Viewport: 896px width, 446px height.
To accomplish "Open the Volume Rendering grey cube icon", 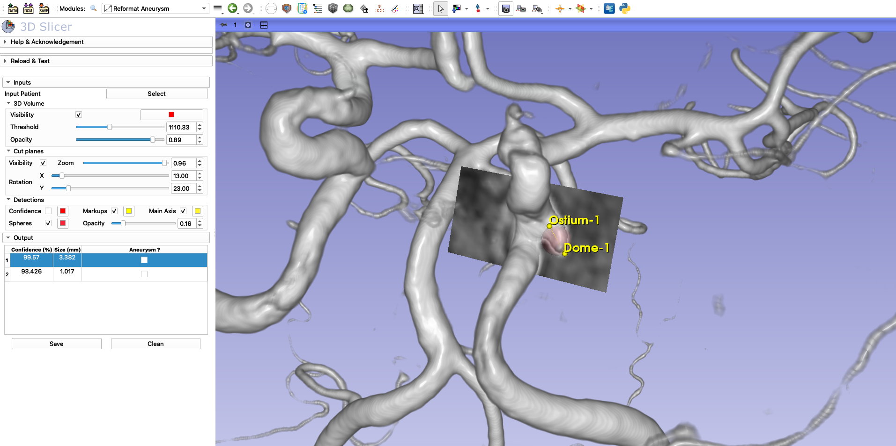I will coord(333,8).
